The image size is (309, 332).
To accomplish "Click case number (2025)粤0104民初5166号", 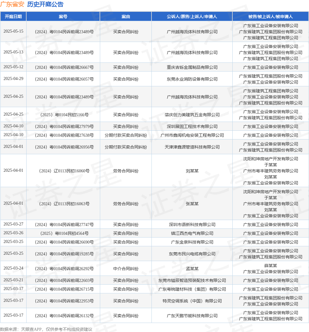I will pyautogui.click(x=64, y=115).
